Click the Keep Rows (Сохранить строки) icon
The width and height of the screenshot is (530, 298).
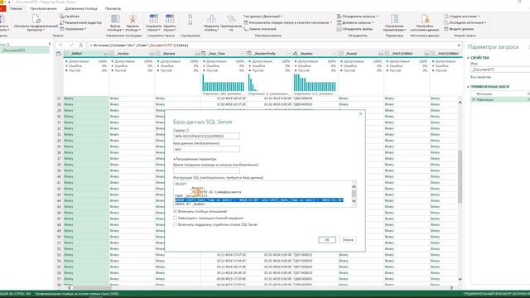154,19
